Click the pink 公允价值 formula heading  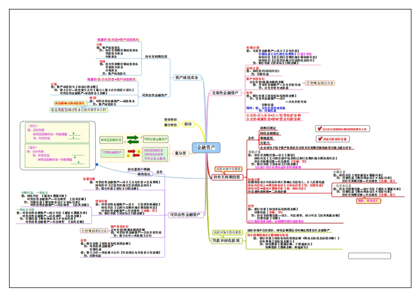click(111, 79)
